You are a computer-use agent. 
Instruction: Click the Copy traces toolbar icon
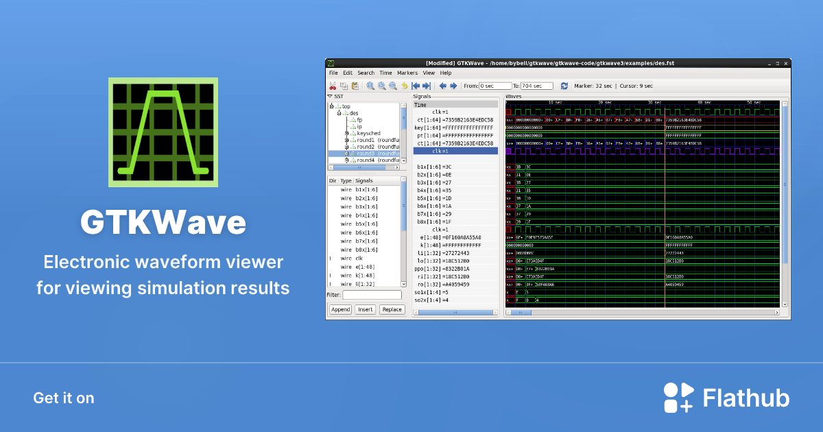pyautogui.click(x=344, y=86)
